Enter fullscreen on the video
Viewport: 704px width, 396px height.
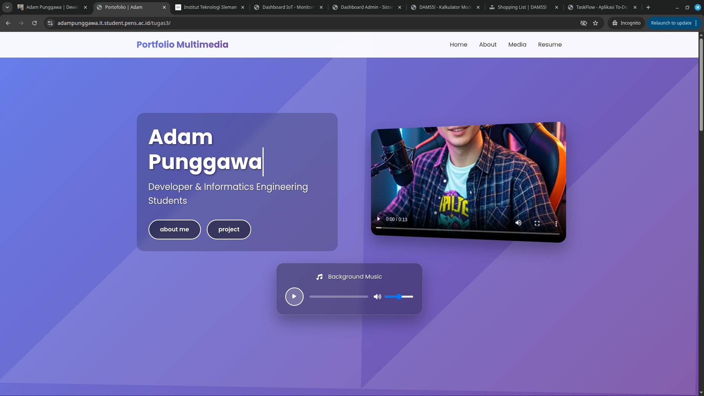(537, 223)
